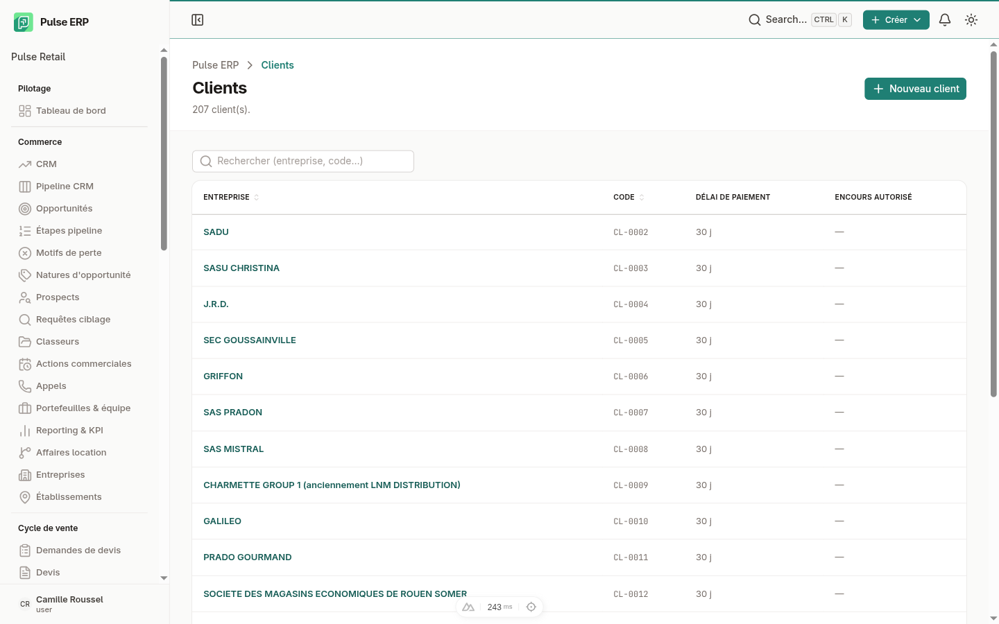Click the DÉLAI DE PAIEMENT header

[x=733, y=198]
